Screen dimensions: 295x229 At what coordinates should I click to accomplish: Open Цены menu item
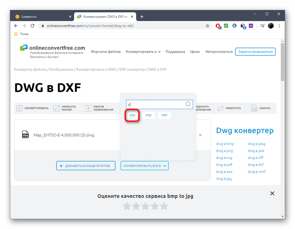point(195,52)
